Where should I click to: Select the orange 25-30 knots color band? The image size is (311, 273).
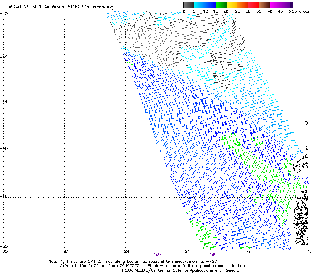[x=243, y=5]
